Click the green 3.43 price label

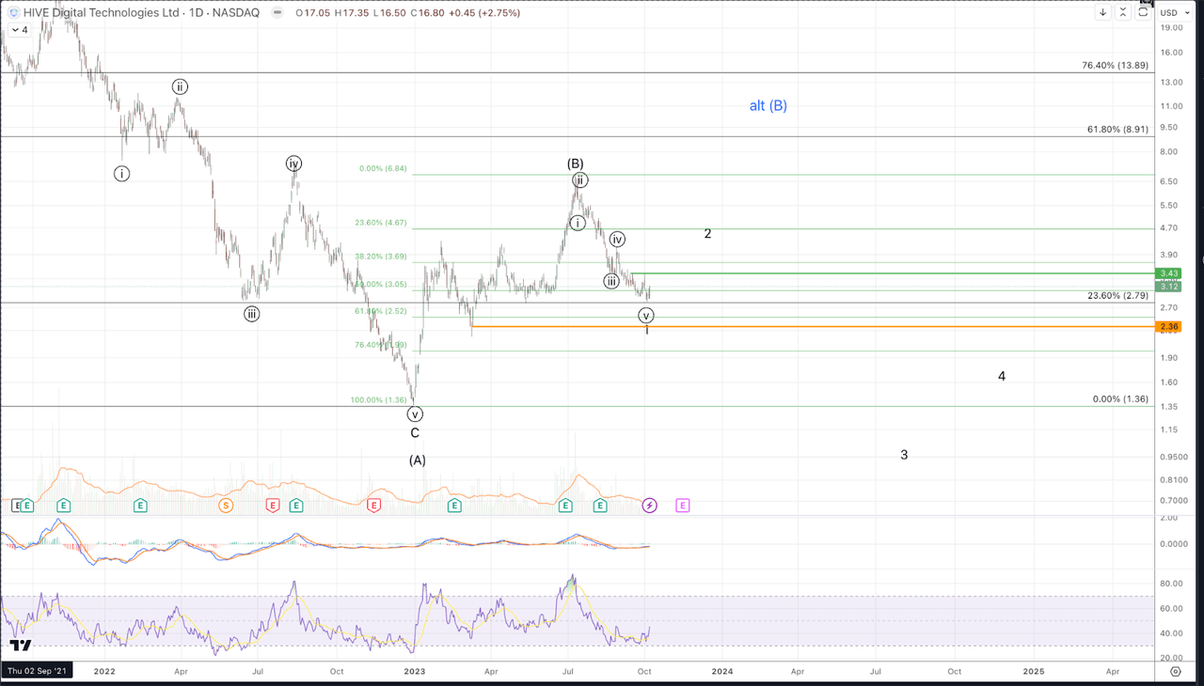pyautogui.click(x=1169, y=273)
